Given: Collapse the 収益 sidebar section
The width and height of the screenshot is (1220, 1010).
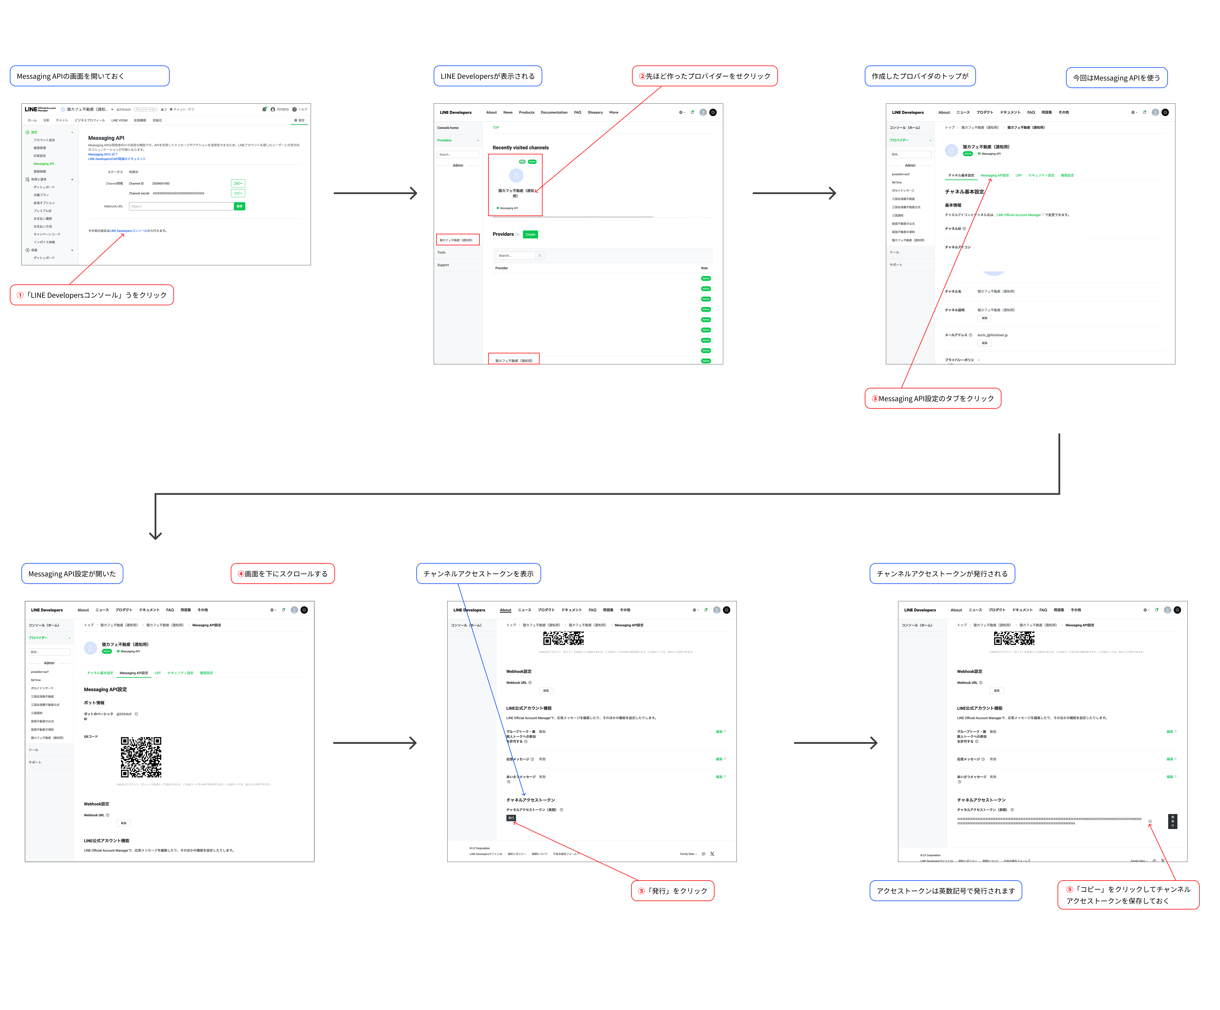Looking at the screenshot, I should tap(72, 251).
